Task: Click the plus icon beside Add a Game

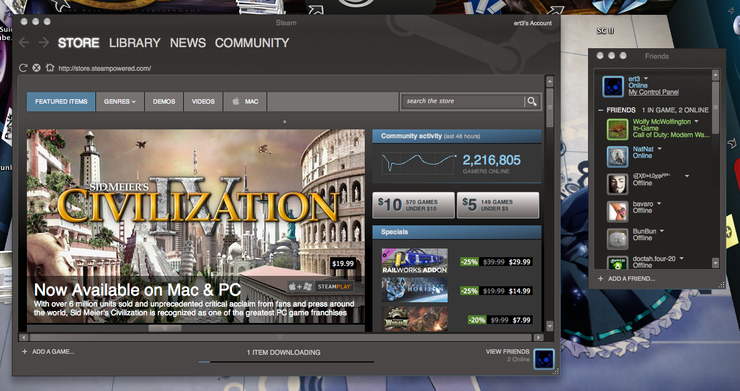Action: (25, 352)
